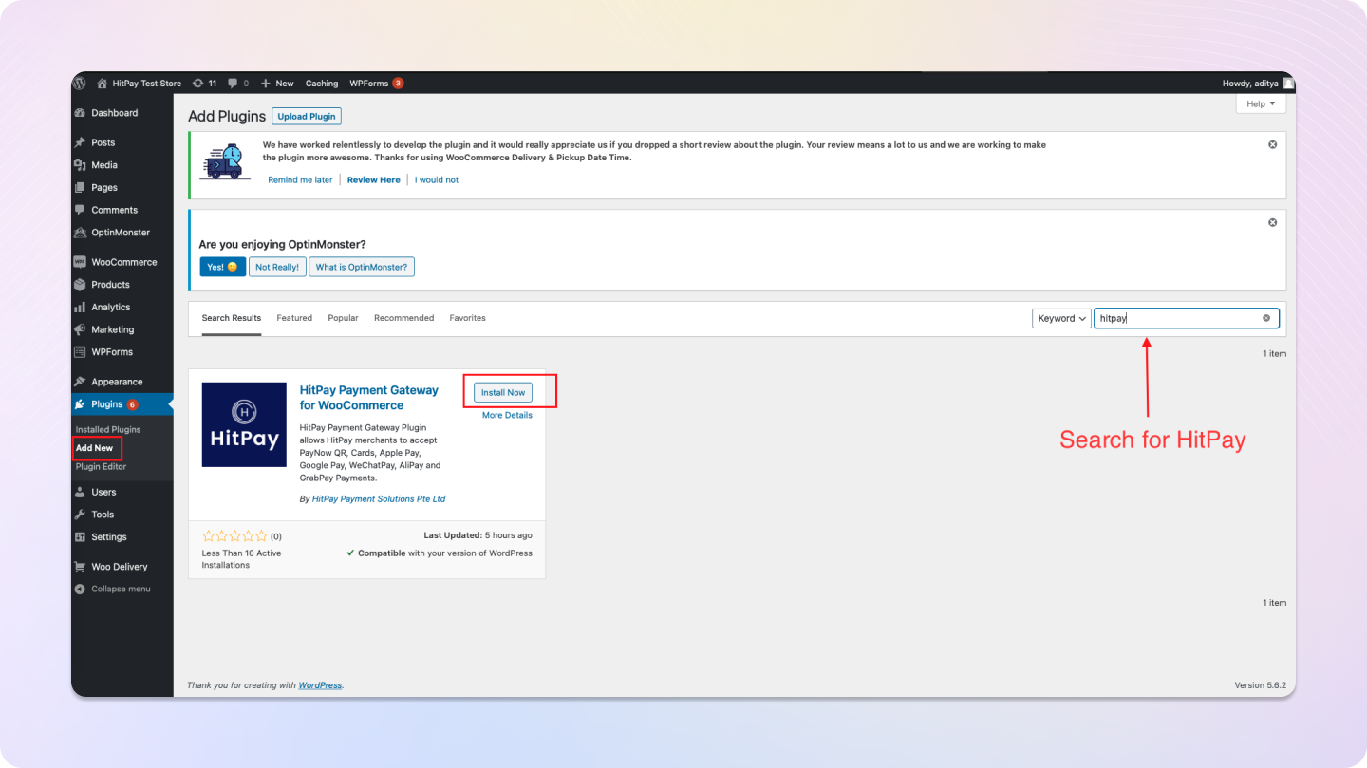The height and width of the screenshot is (768, 1367).
Task: Click the star rating of HitPay plugin
Action: (235, 535)
